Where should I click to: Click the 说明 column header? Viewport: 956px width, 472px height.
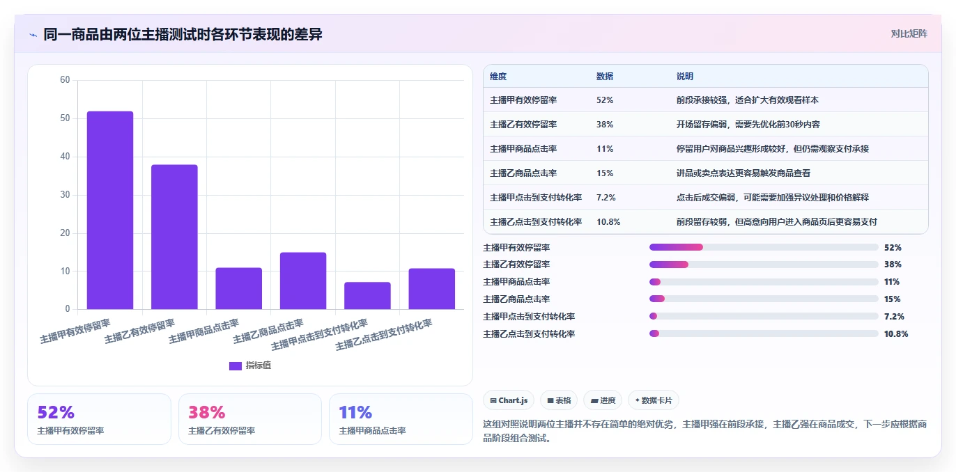tap(685, 77)
